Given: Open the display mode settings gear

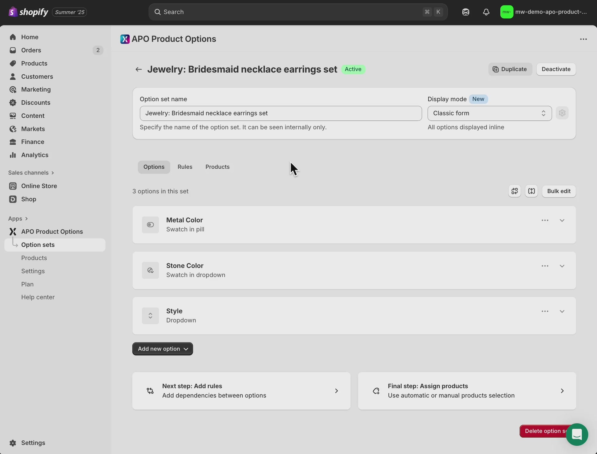Looking at the screenshot, I should tap(562, 113).
